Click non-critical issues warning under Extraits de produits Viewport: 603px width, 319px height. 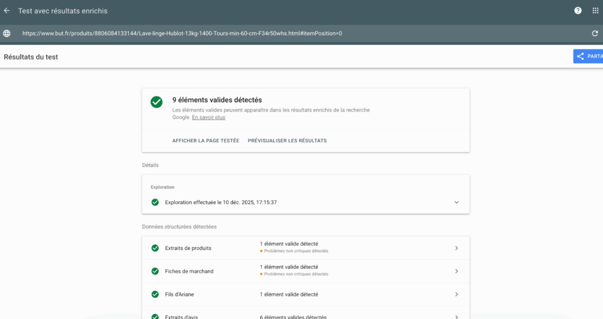pyautogui.click(x=296, y=251)
